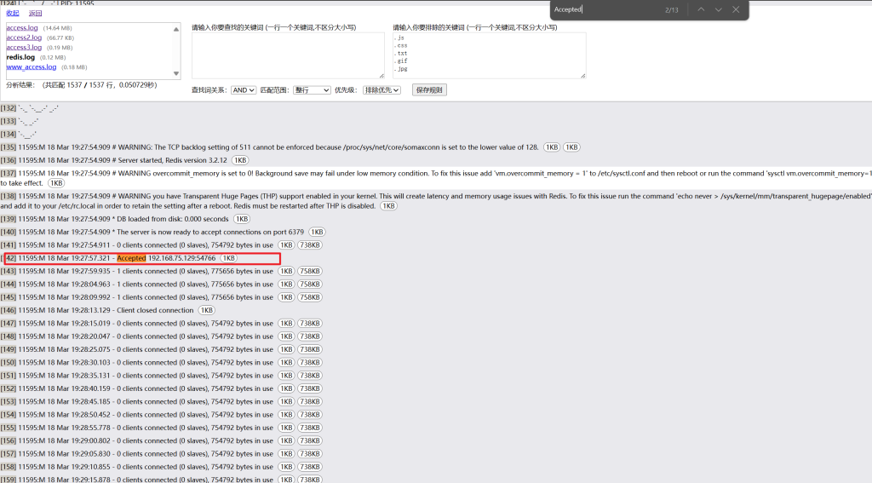Click the 收起 collapse link
This screenshot has height=483, width=872.
pos(13,14)
